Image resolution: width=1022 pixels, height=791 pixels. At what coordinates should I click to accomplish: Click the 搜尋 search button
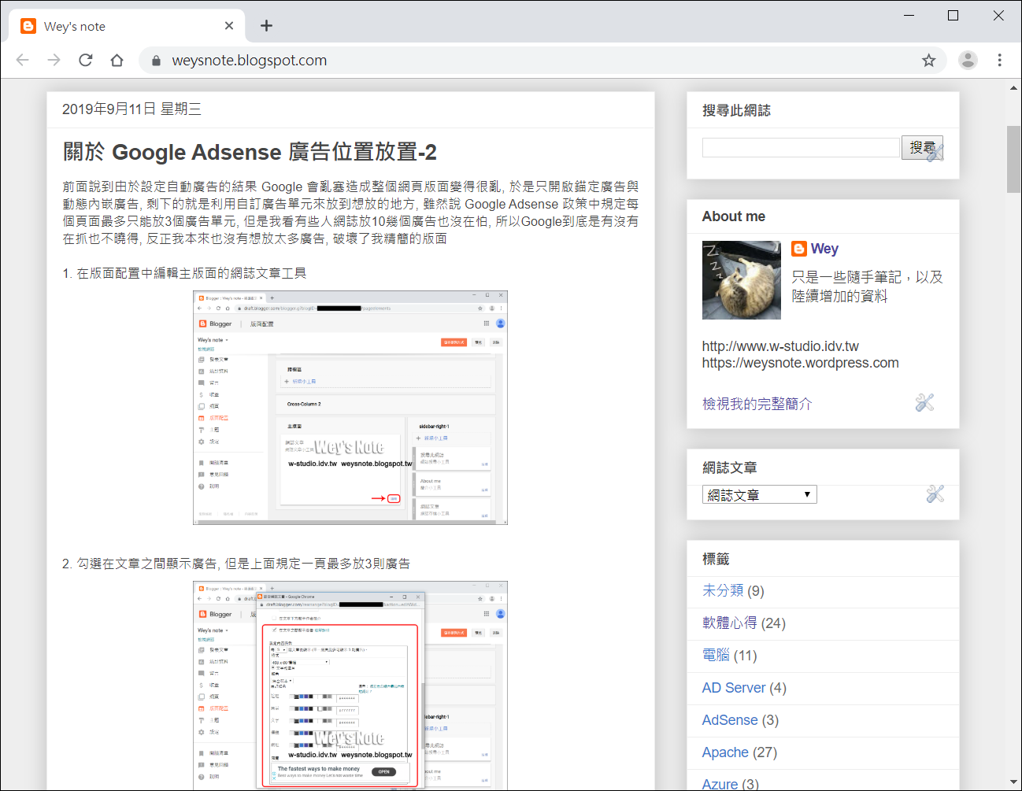(922, 147)
